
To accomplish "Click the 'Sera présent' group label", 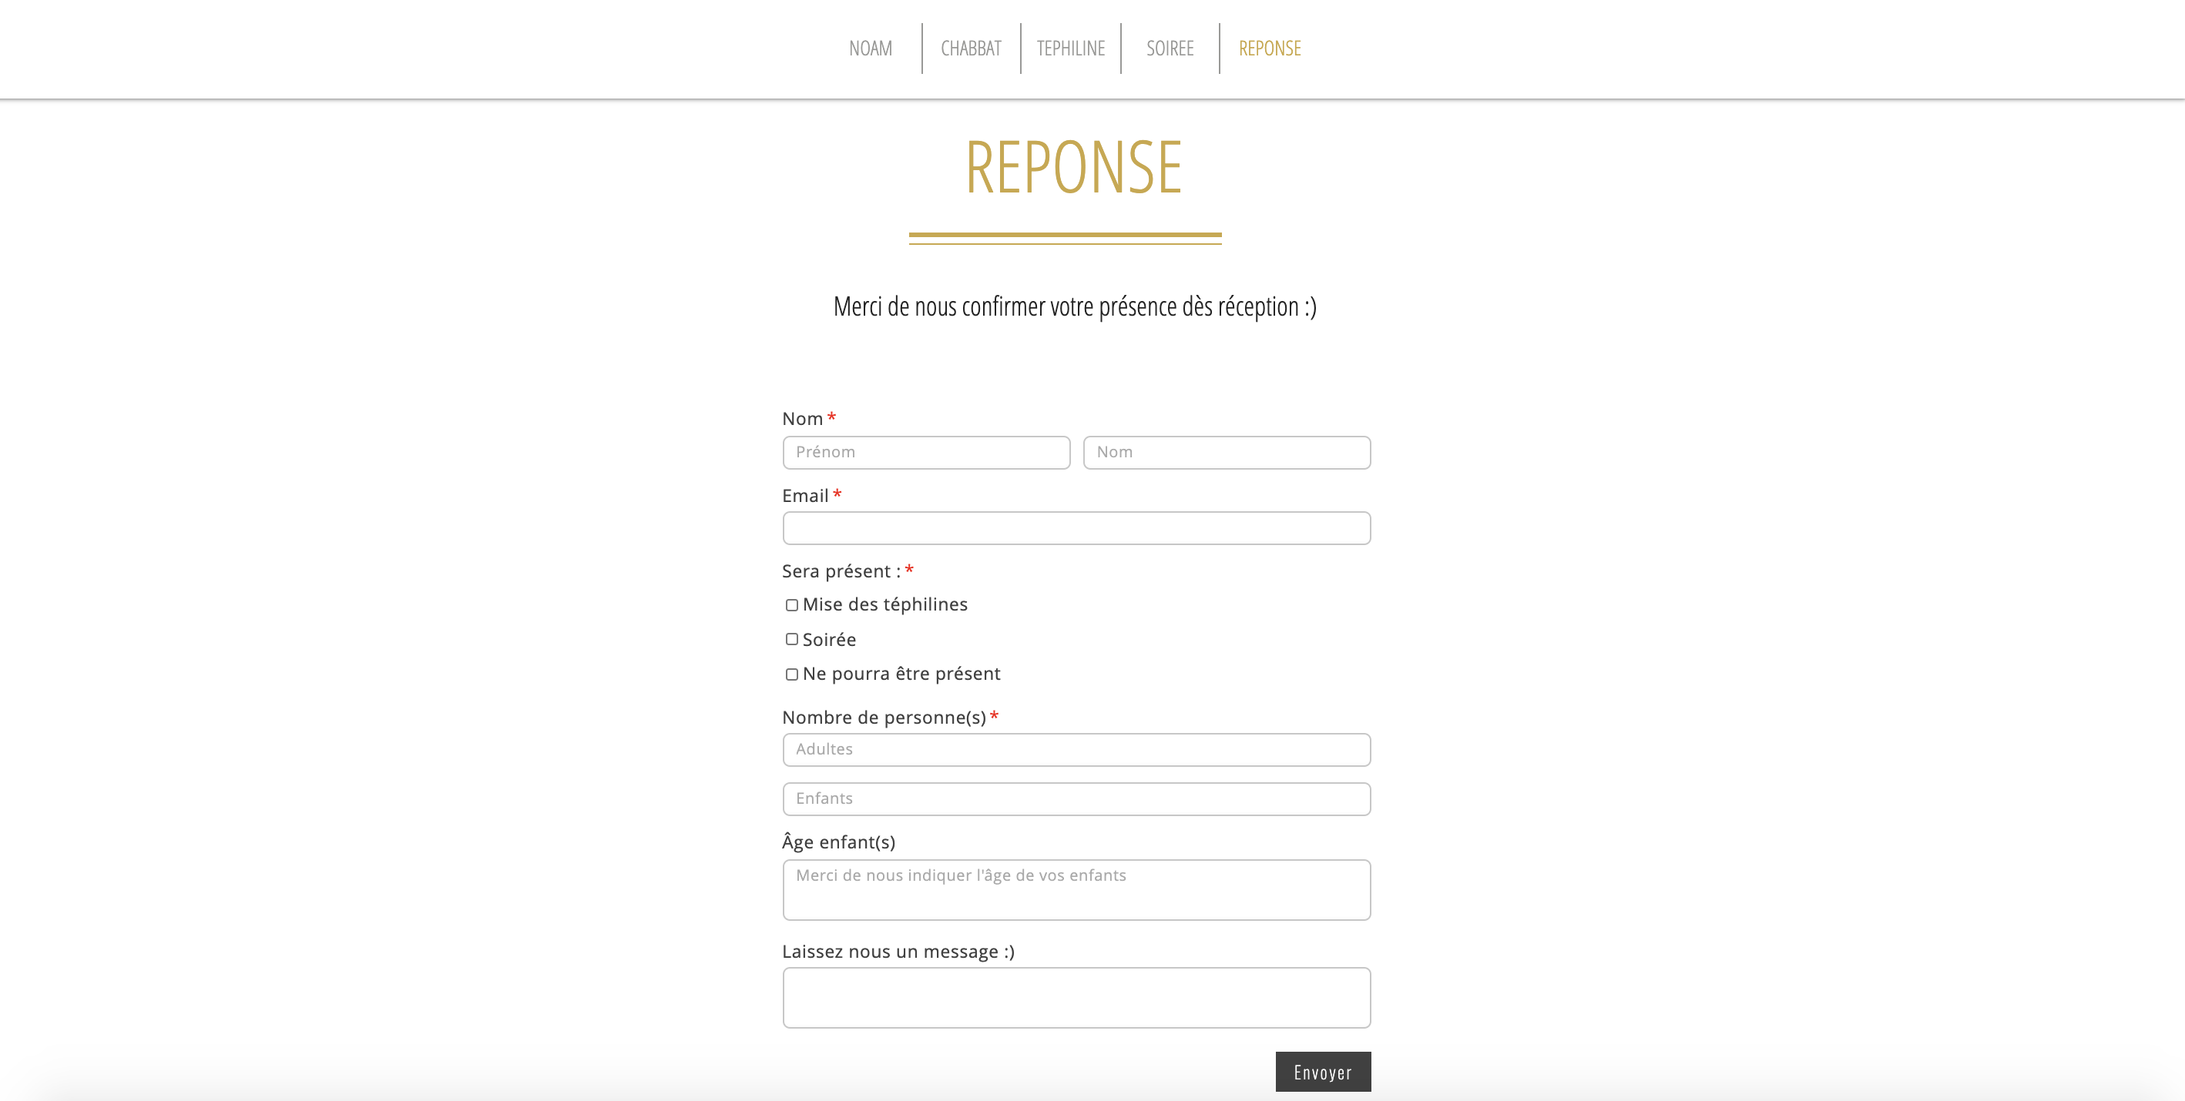I will pos(841,572).
